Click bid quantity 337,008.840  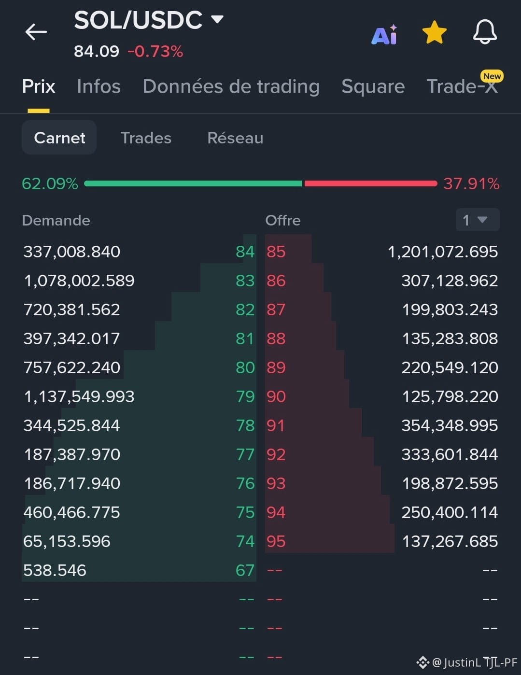pyautogui.click(x=72, y=252)
